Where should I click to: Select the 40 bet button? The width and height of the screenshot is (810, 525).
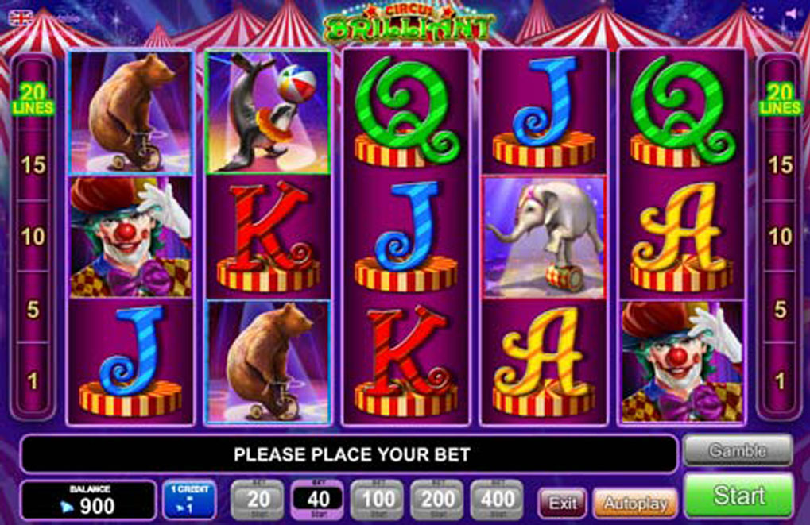coord(318,500)
